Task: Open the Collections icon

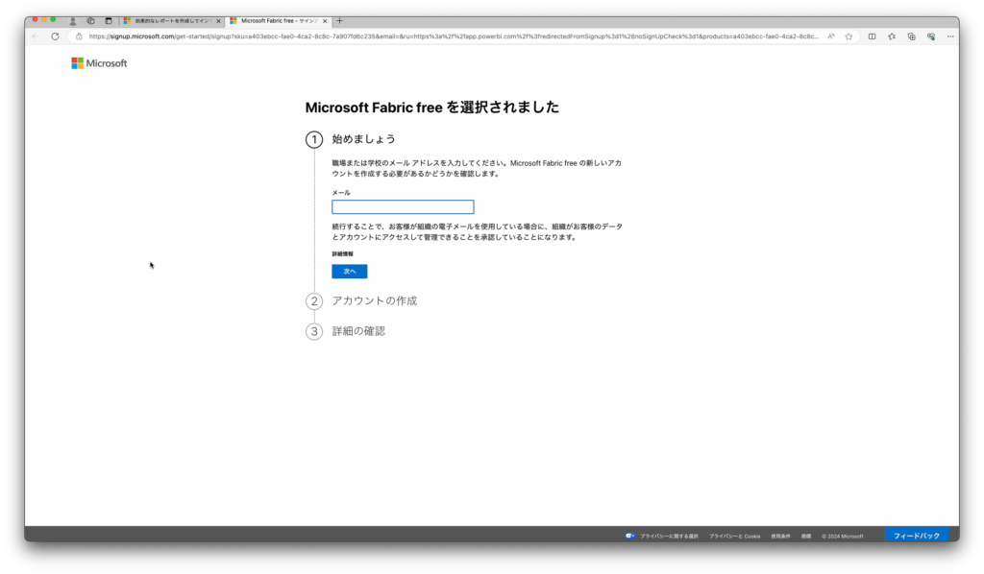Action: 911,36
